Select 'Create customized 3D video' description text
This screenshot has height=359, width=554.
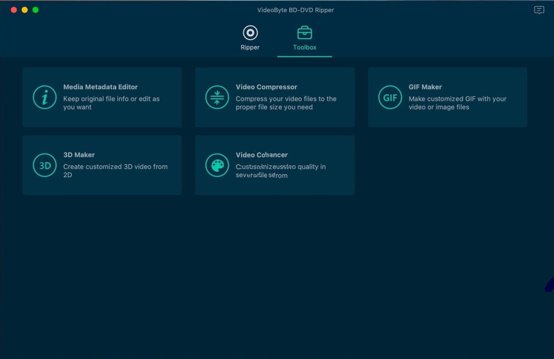[115, 171]
